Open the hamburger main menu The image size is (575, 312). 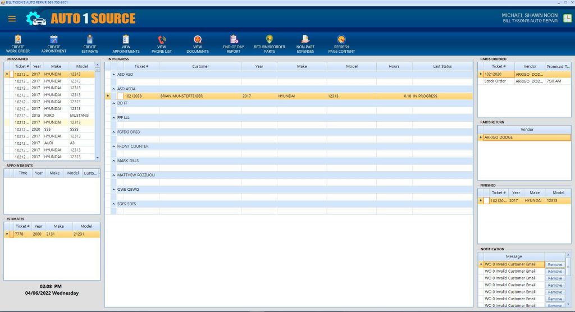pyautogui.click(x=12, y=19)
